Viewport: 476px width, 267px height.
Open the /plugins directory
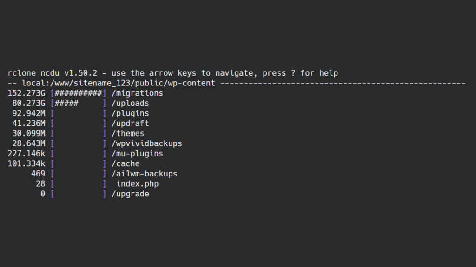130,113
